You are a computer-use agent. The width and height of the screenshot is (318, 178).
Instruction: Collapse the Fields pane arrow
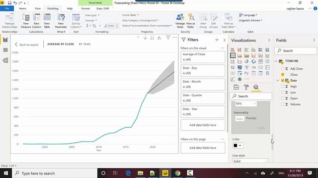[314, 40]
